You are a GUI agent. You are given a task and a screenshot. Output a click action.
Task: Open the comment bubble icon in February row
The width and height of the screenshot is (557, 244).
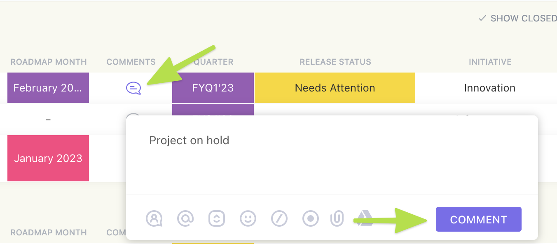tap(134, 88)
